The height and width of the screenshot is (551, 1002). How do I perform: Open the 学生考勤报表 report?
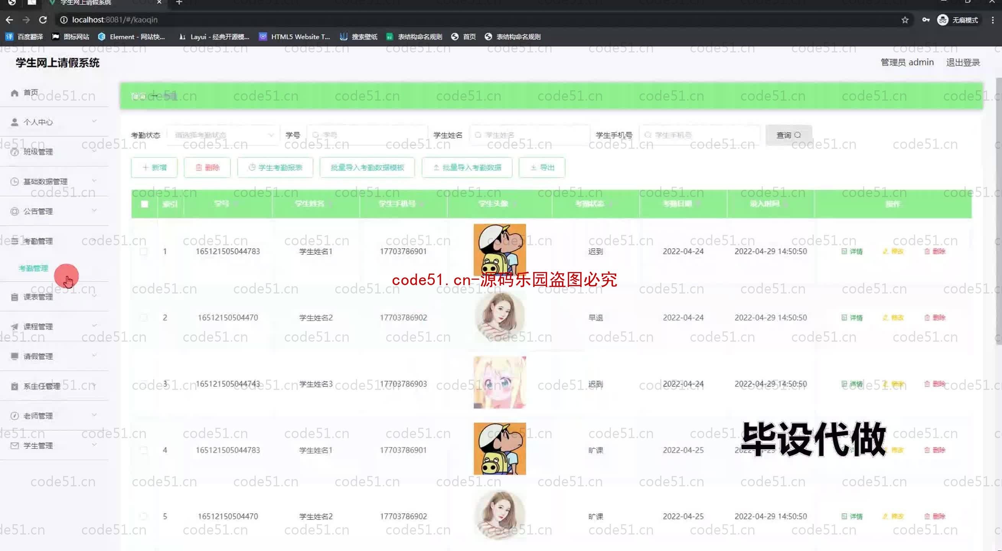point(276,168)
